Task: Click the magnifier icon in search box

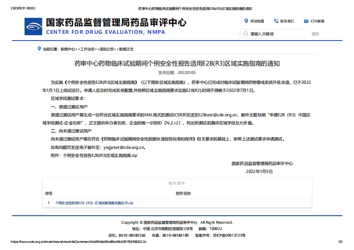Action: pyautogui.click(x=245, y=34)
